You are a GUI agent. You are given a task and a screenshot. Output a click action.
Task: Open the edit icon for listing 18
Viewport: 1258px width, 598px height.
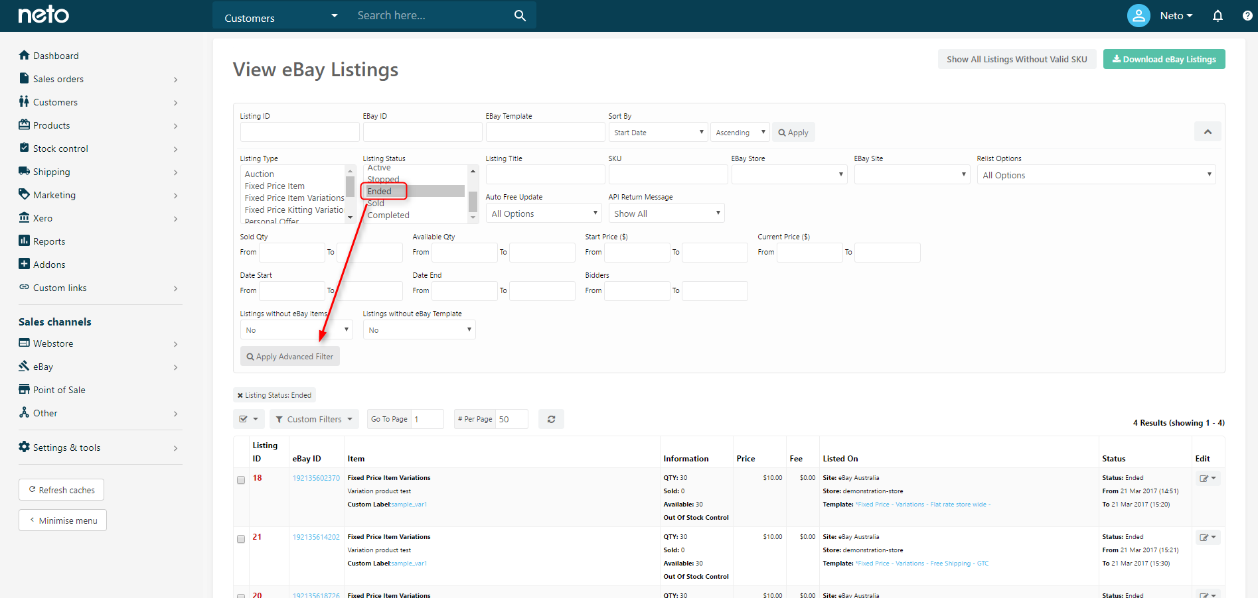1208,478
